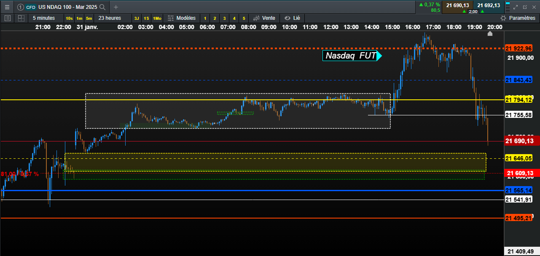Detach chart with the pop-out icon
540x256 pixels.
pyautogui.click(x=525, y=7)
